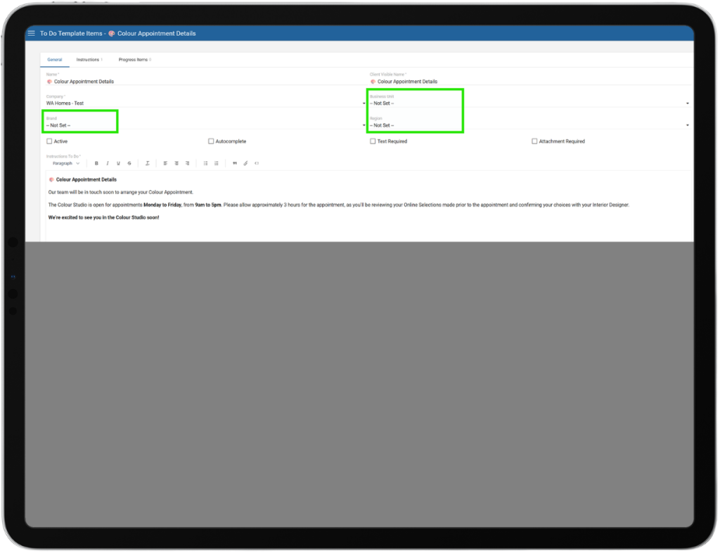This screenshot has height=553, width=720.
Task: Toggle bold formatting in editor toolbar
Action: pos(96,163)
